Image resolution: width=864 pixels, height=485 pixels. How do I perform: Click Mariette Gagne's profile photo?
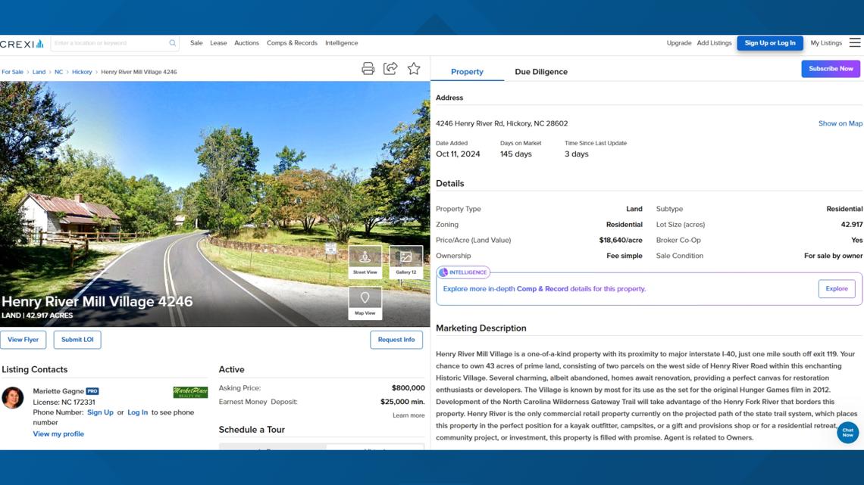(x=13, y=397)
